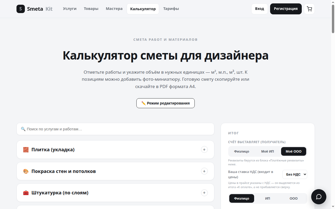This screenshot has height=209, width=335.
Task: Open the Тарифы nav item
Action: [x=171, y=9]
